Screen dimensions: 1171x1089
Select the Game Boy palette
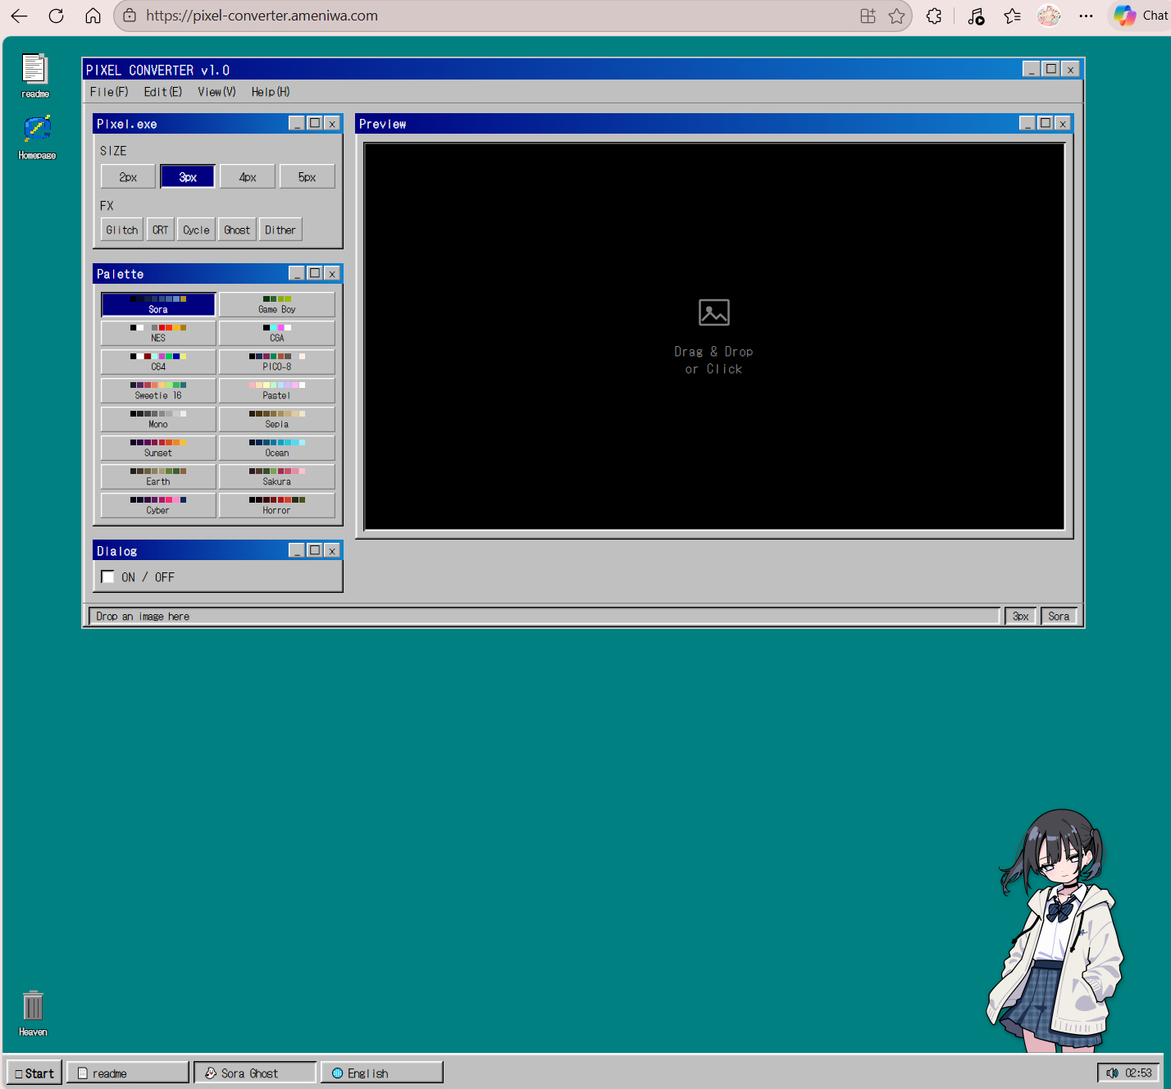(276, 304)
